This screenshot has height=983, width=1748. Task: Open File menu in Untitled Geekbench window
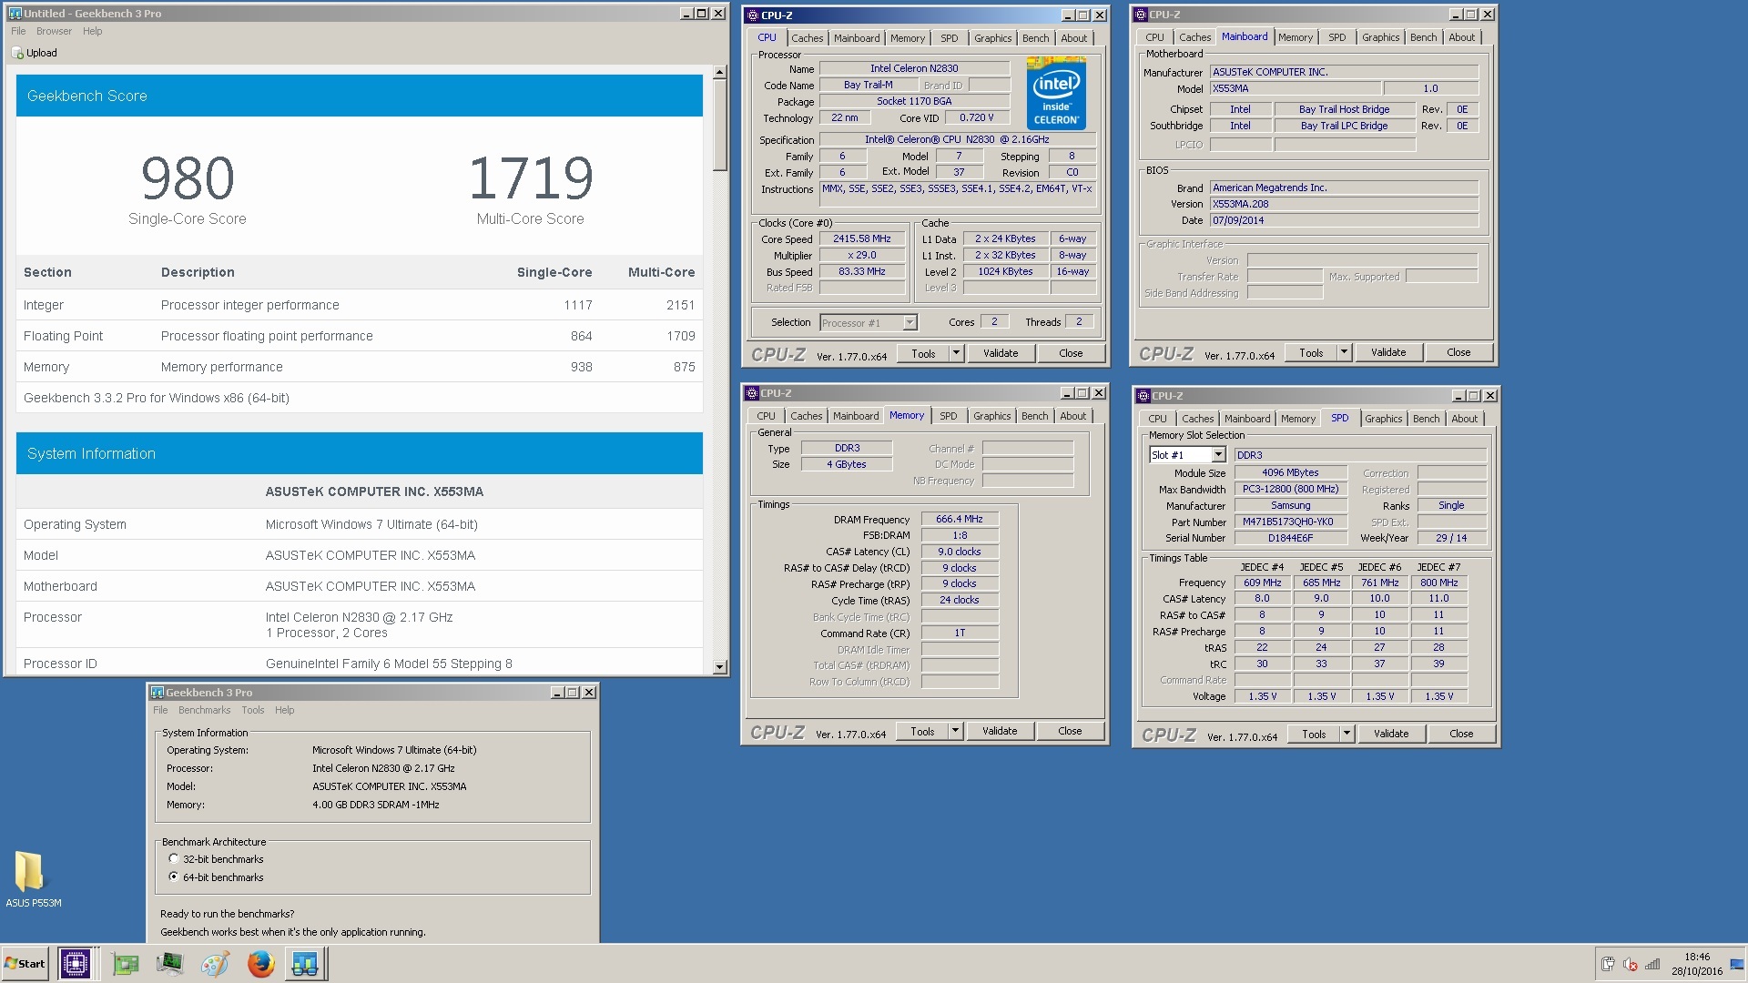(18, 31)
